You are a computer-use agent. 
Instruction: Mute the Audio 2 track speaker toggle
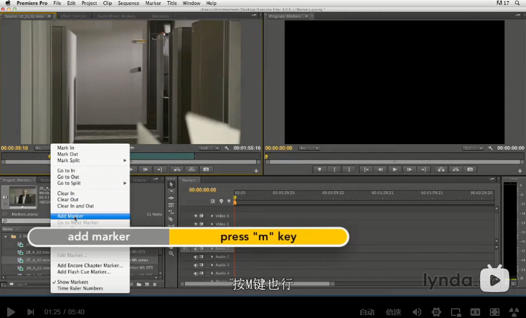196,257
